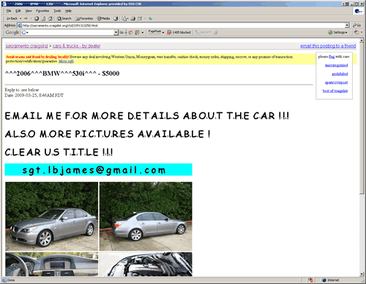The image size is (366, 284).
Task: Click the Google toolbar logo
Action: tap(12, 32)
